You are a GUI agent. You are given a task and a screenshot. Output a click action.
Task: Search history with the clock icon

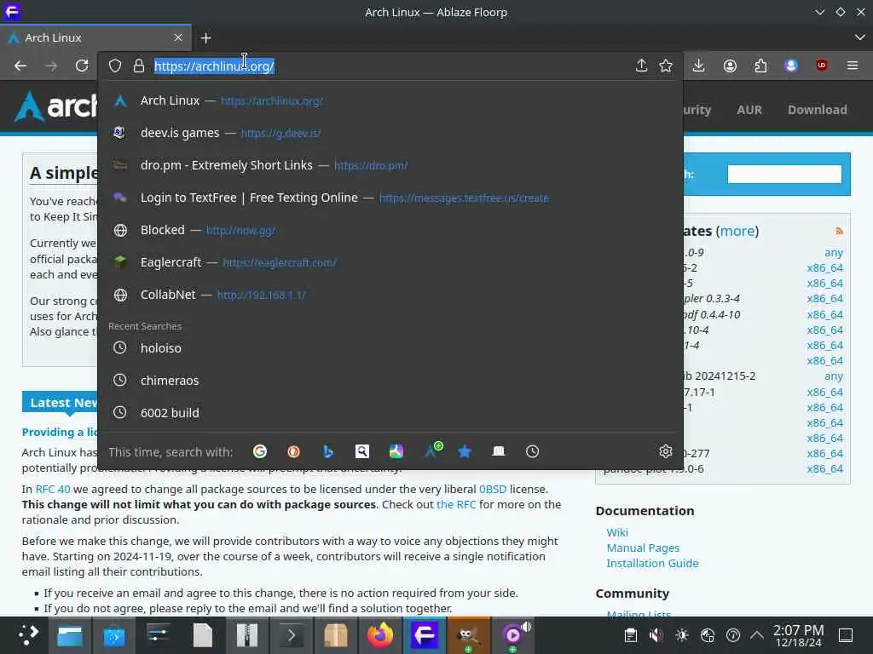[x=533, y=451]
